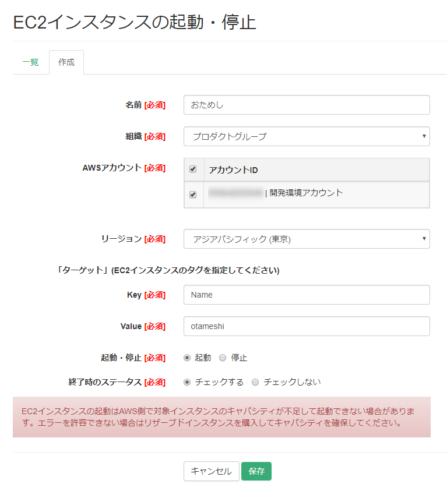447x491 pixels.
Task: Click the 名前 input field
Action: (306, 105)
